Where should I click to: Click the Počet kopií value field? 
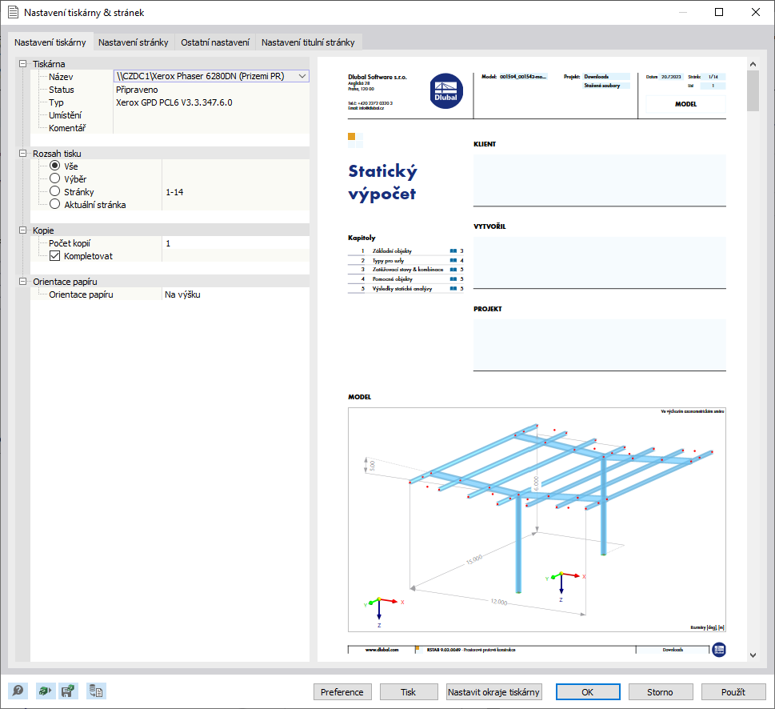point(236,243)
